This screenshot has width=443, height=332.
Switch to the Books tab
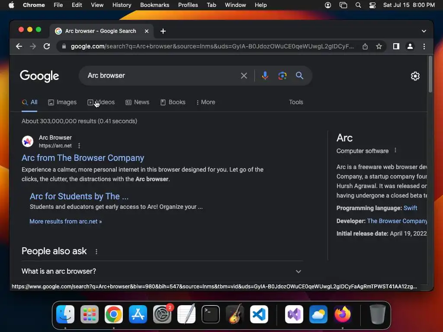[173, 102]
